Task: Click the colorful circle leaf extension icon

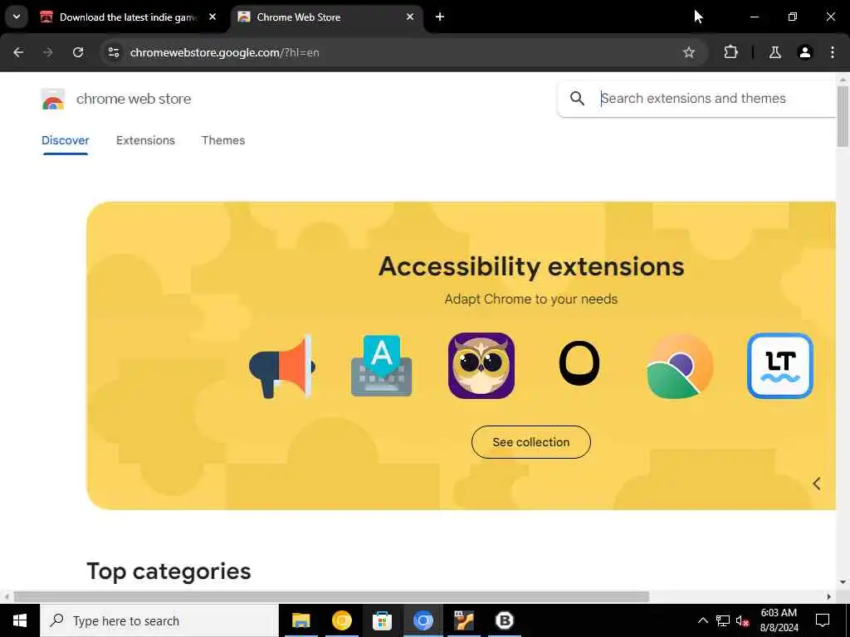Action: point(680,366)
